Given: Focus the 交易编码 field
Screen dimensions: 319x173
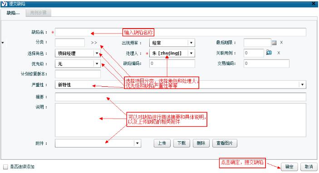Looking at the screenshot, I should tap(266, 64).
